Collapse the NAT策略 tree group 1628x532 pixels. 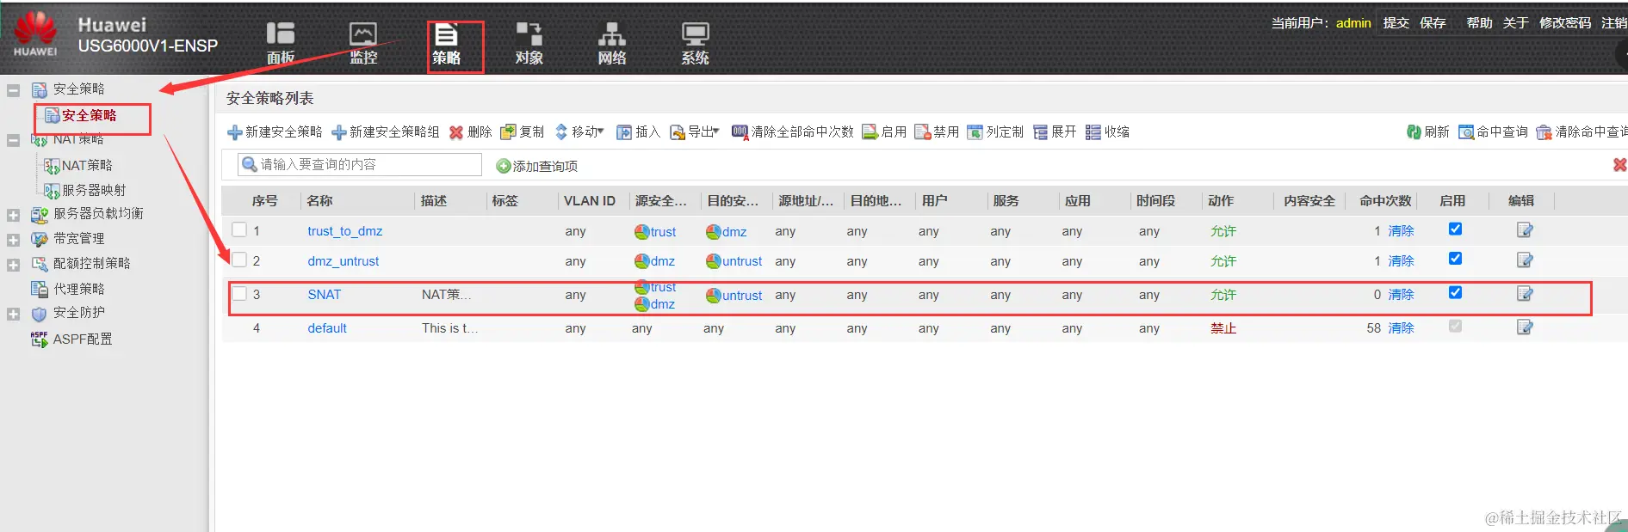coord(14,140)
